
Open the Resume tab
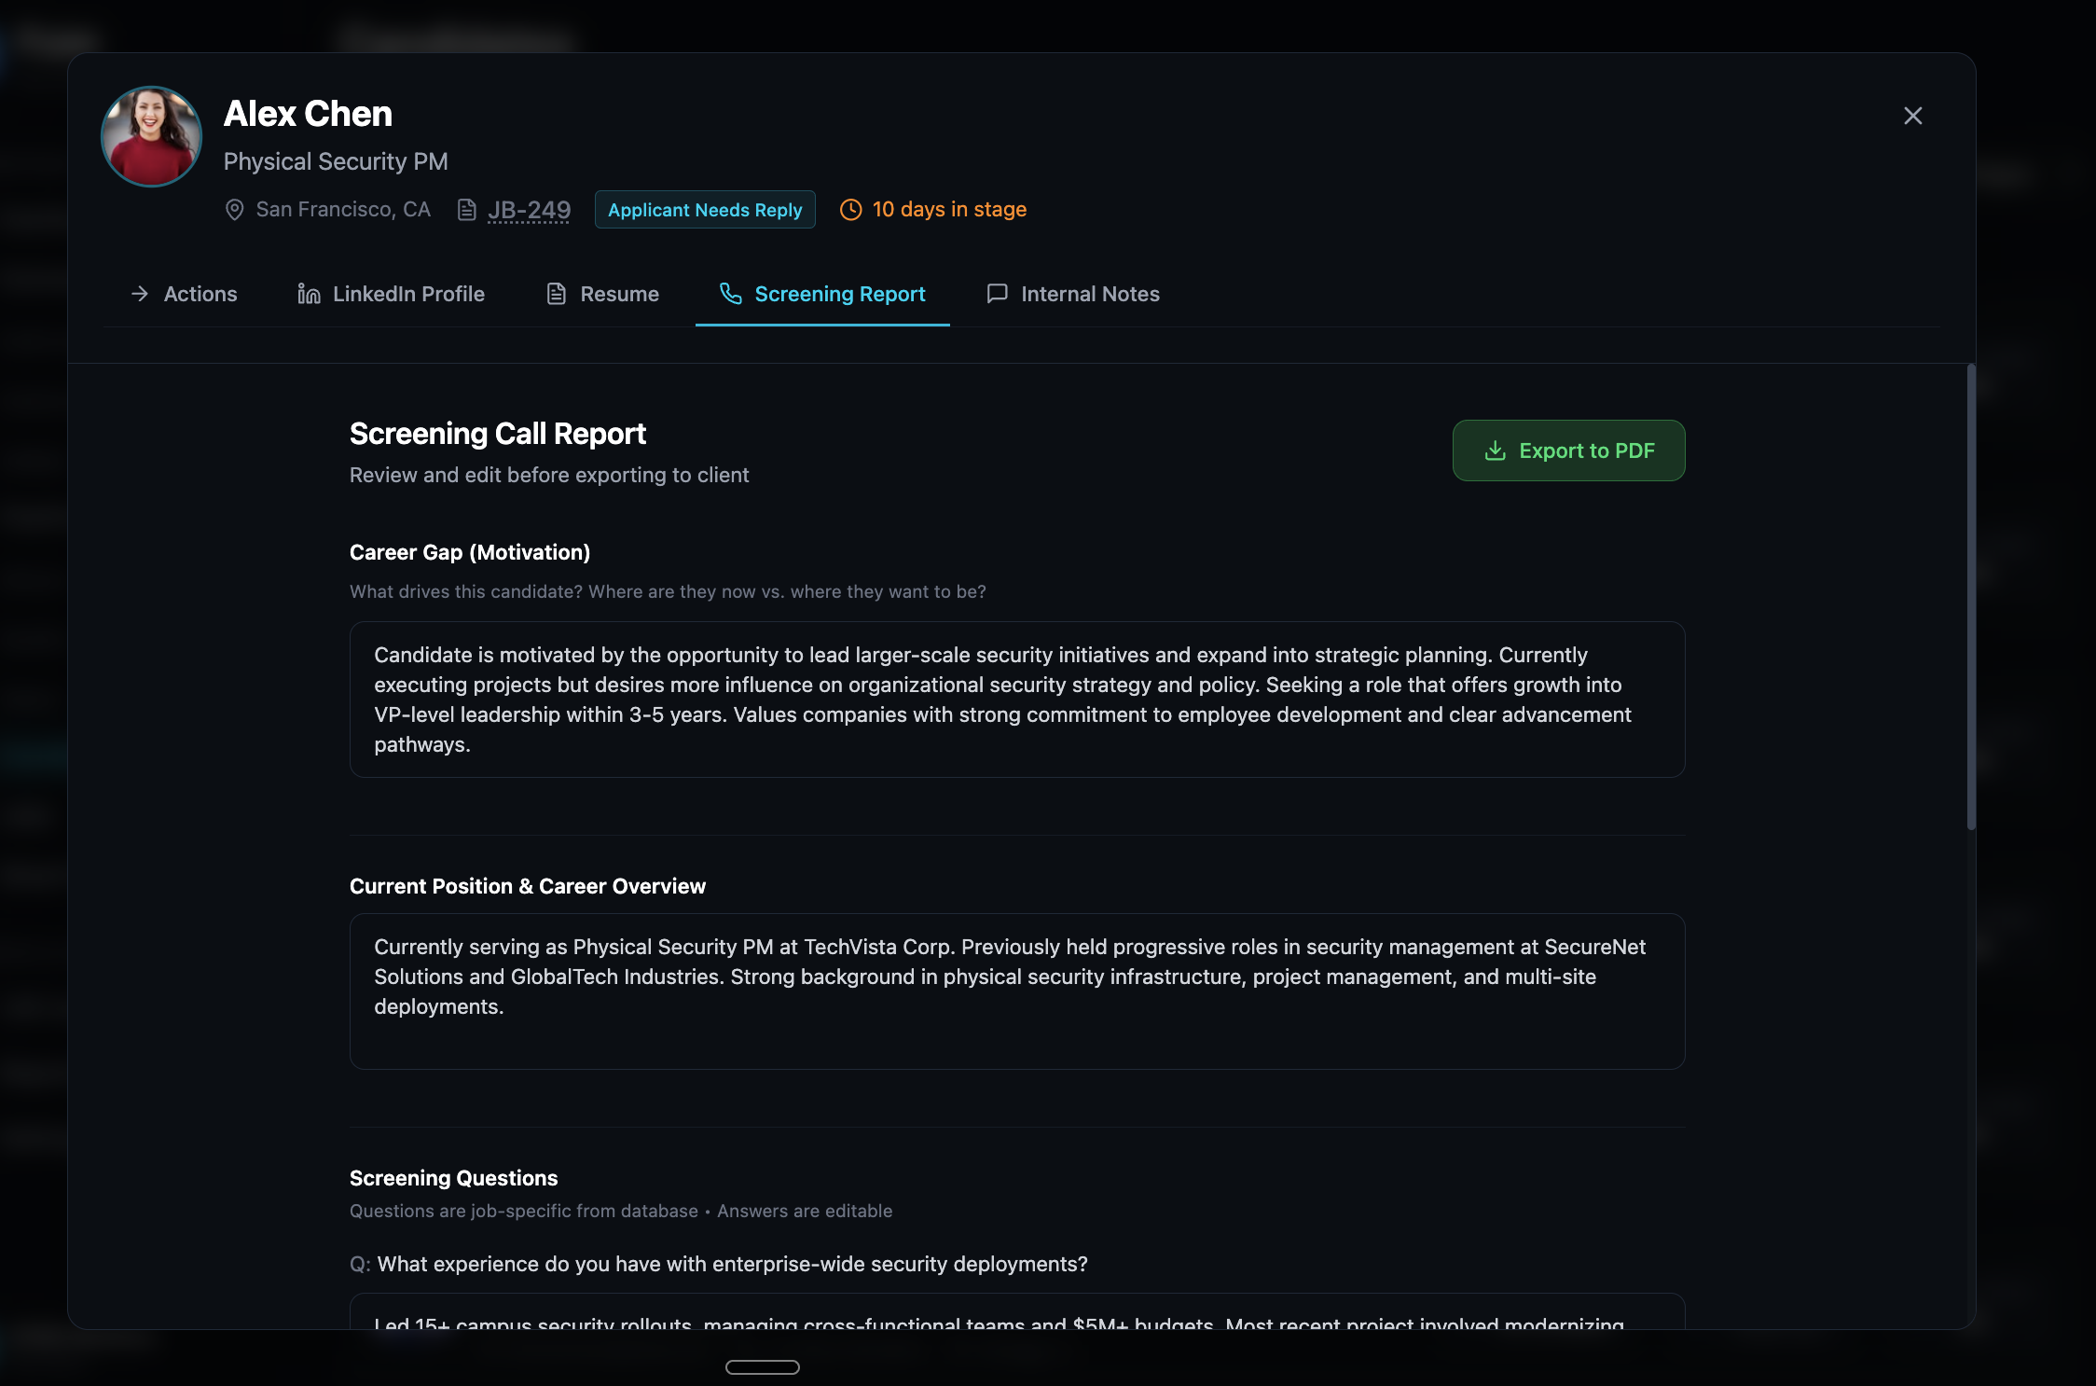click(602, 294)
